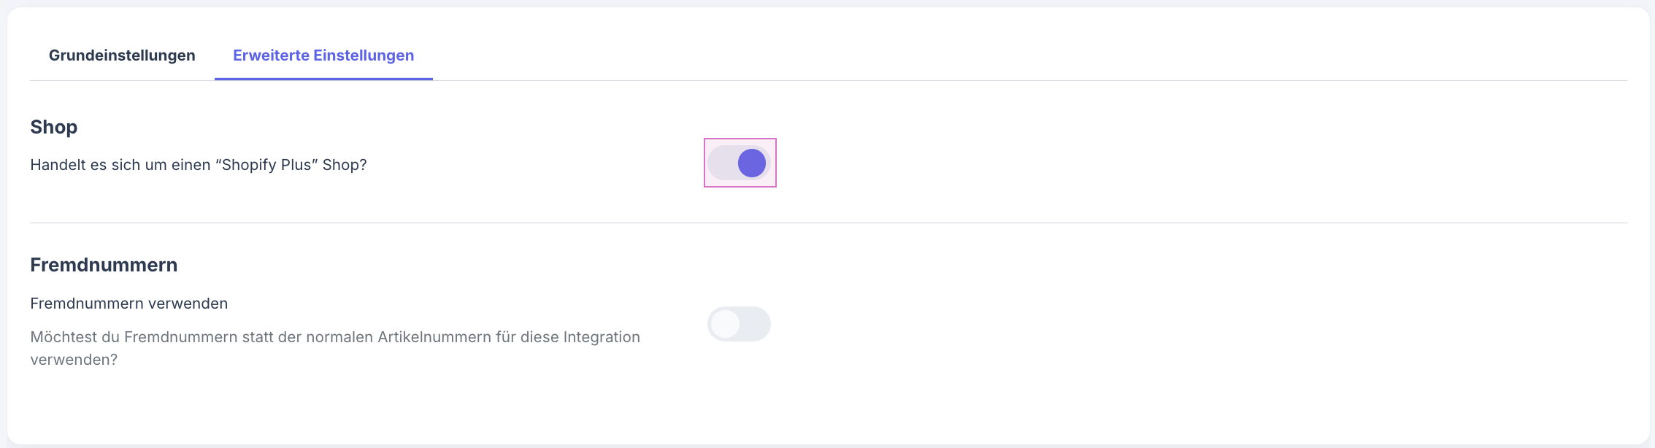Click the grey right track of Fremdnummern switch
This screenshot has width=1655, height=448.
(x=756, y=324)
